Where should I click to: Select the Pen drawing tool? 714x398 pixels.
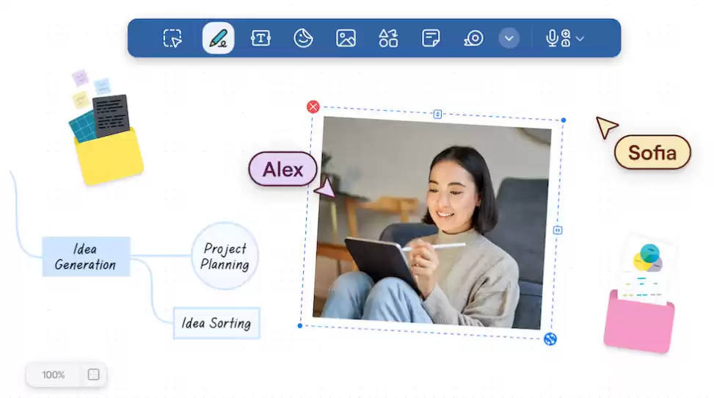click(218, 38)
